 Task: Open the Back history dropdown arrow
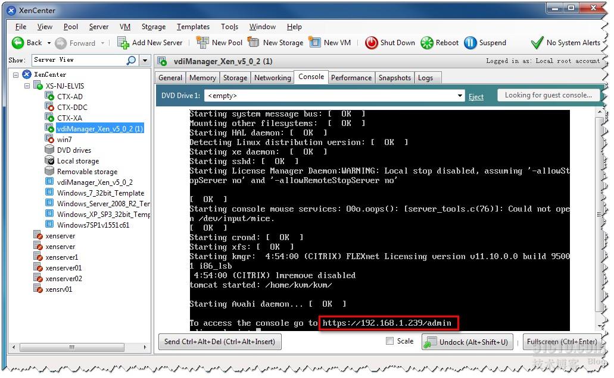(x=49, y=43)
